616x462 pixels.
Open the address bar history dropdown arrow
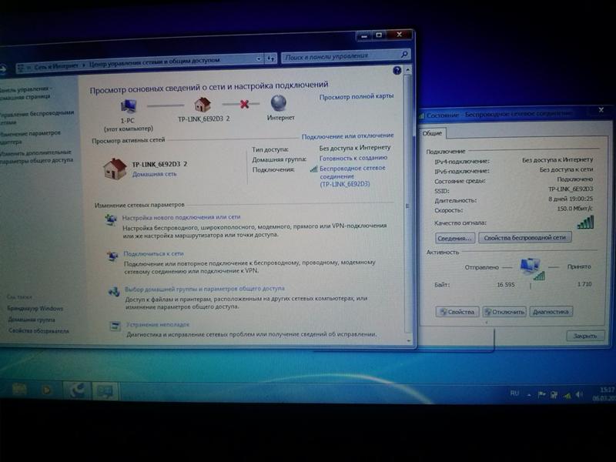click(x=259, y=59)
